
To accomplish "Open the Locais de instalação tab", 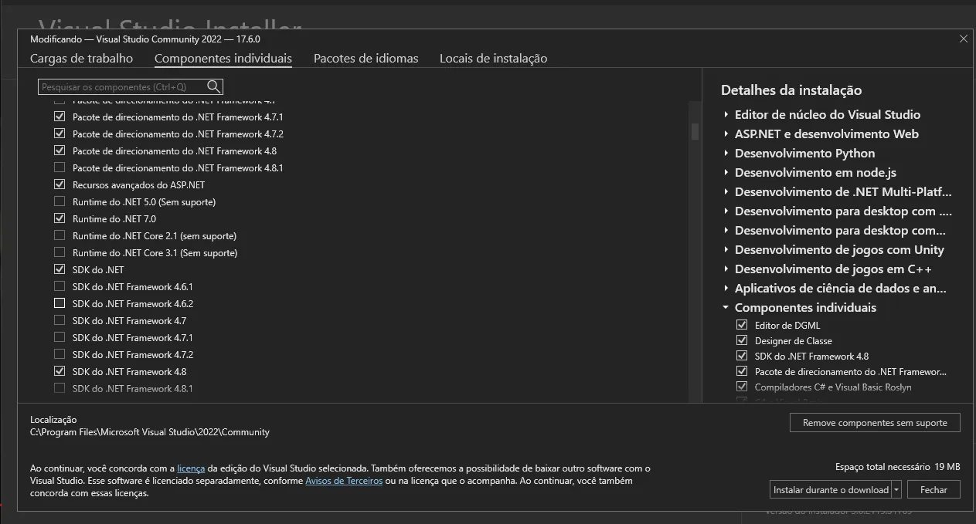I will point(493,59).
